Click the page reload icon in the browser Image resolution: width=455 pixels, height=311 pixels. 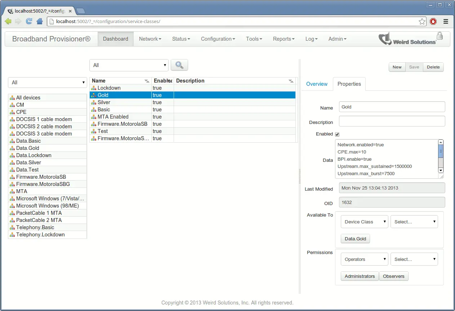[x=29, y=21]
